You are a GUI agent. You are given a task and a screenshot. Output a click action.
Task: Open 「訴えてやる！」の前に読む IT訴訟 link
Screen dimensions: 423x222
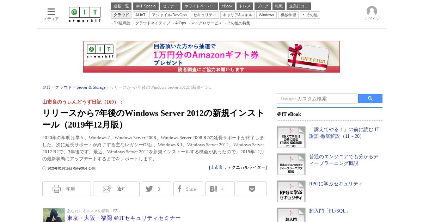(344, 133)
